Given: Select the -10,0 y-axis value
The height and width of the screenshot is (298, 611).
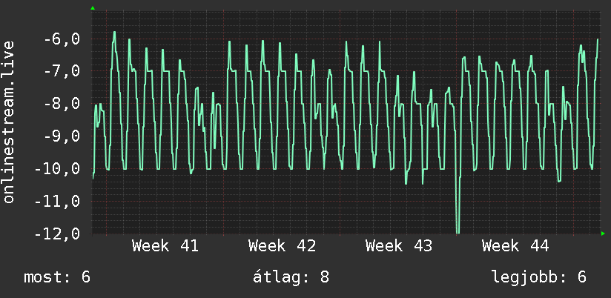Looking at the screenshot, I should pos(57,170).
